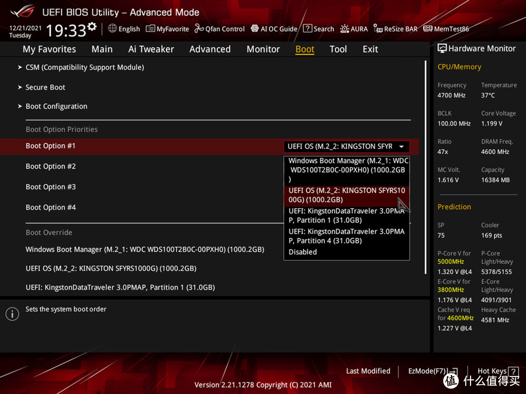Screen dimensions: 526x394
Task: Switch to the My Favorites tab
Action: click(x=49, y=49)
